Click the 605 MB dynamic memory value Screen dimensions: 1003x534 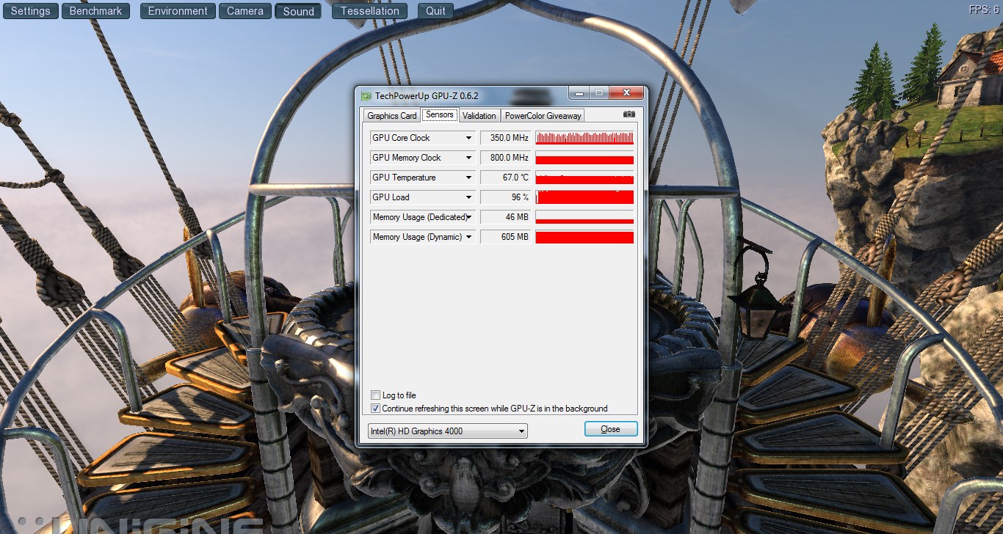pyautogui.click(x=506, y=237)
